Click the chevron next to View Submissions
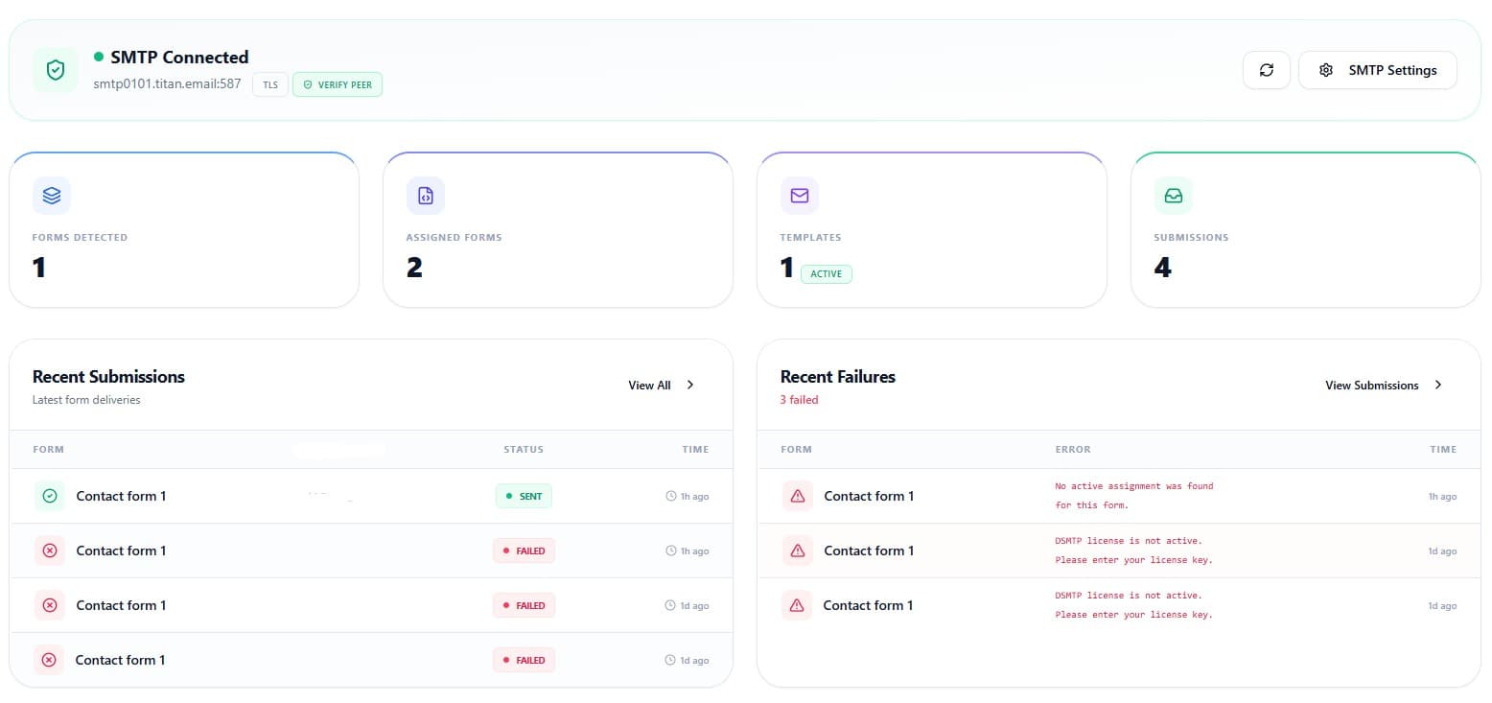 pyautogui.click(x=1438, y=385)
